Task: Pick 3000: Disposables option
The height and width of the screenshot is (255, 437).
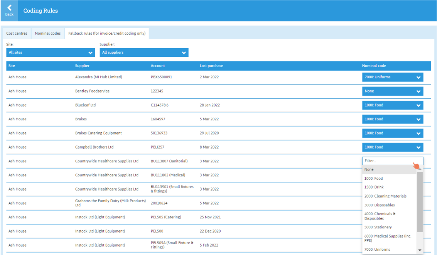Action: pyautogui.click(x=389, y=205)
